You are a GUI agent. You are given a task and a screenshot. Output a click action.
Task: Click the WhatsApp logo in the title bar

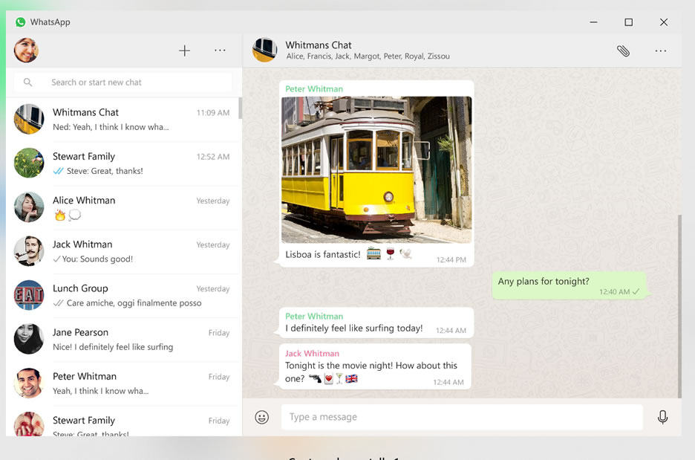[x=20, y=22]
